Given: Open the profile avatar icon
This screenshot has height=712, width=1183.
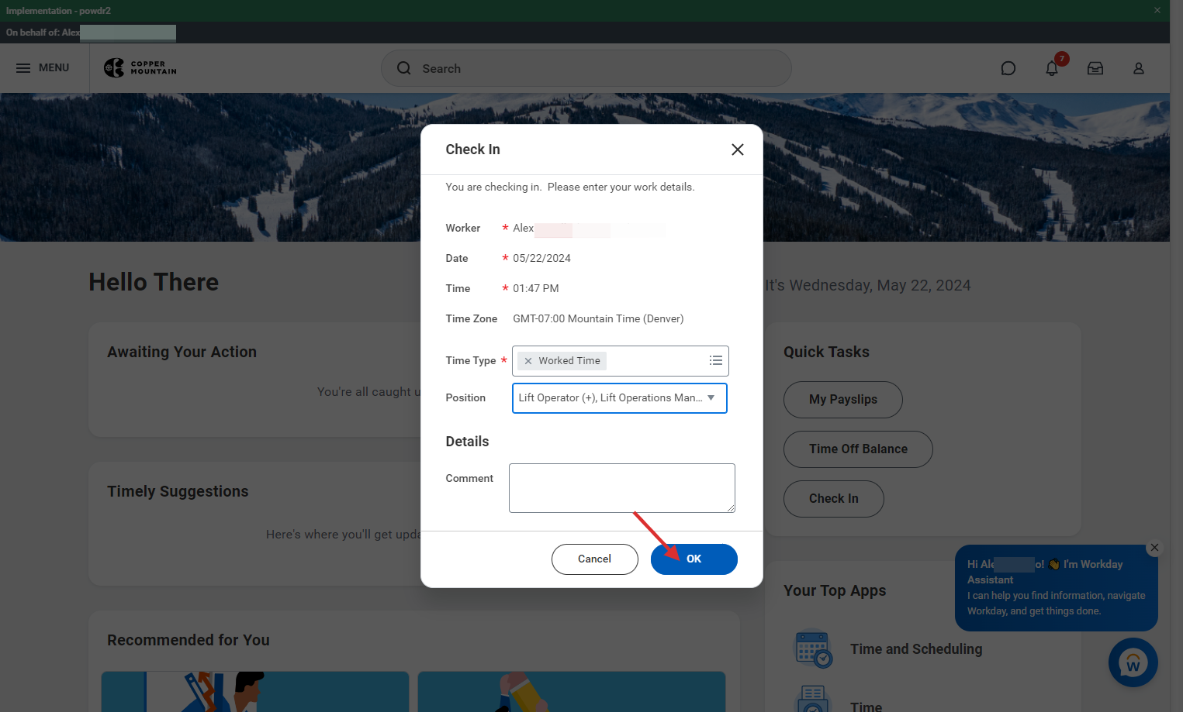Looking at the screenshot, I should tap(1139, 68).
